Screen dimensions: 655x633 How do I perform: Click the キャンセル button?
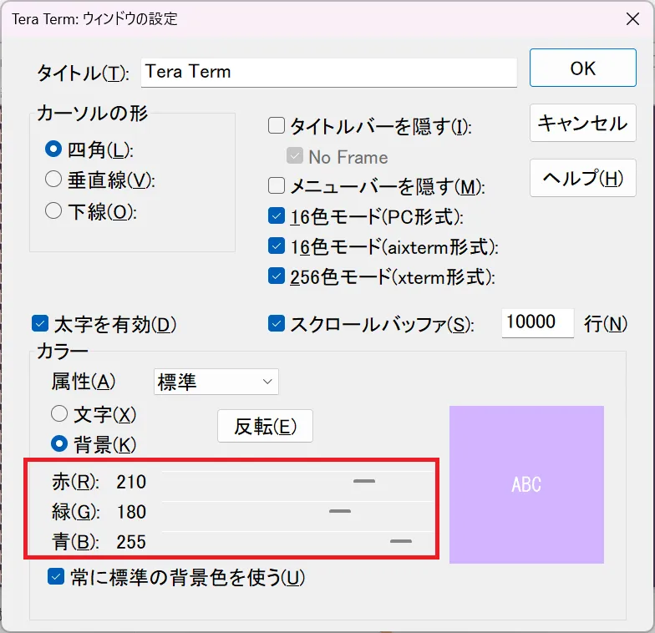[x=583, y=123]
